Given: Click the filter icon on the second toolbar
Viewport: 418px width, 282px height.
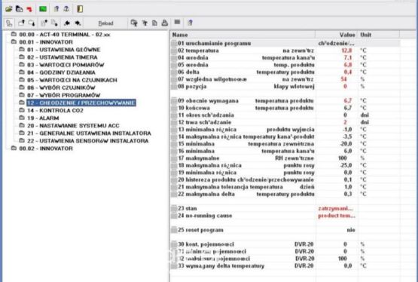Looking at the screenshot, I should point(145,23).
